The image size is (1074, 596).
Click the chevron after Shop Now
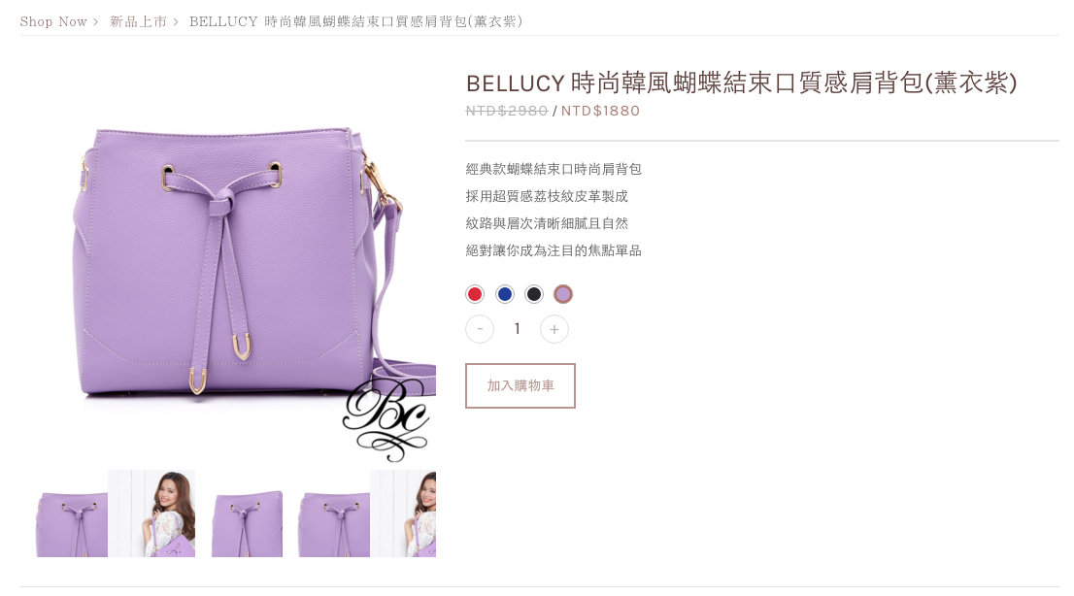pyautogui.click(x=96, y=22)
